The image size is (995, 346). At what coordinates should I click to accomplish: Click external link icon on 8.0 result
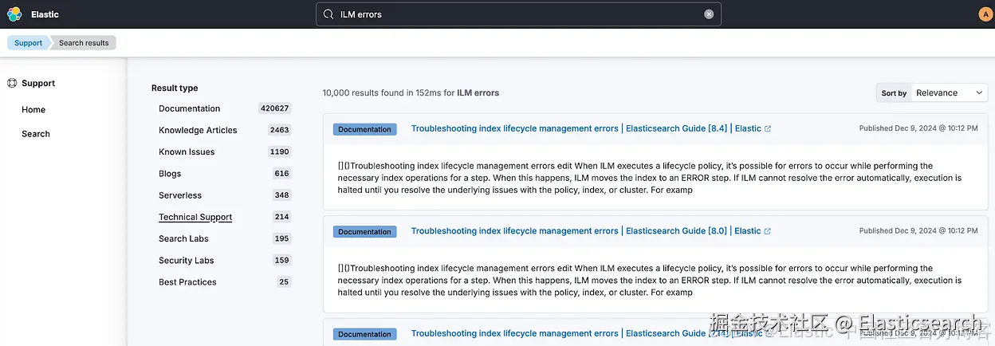tap(768, 231)
